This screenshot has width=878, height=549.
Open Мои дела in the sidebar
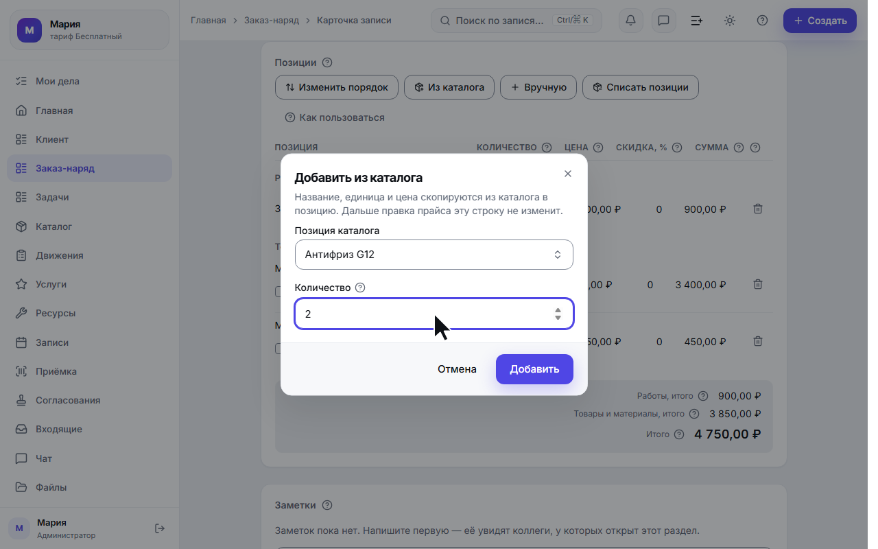pos(89,81)
